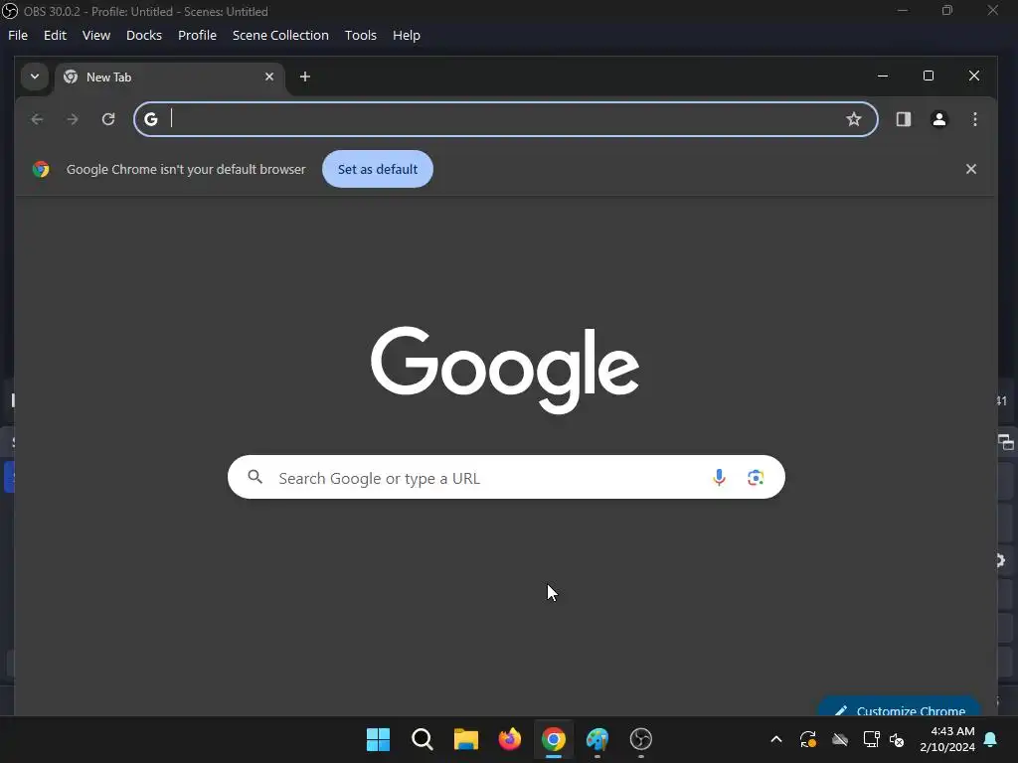
Task: Click the magnifier icon in the Google search box
Action: pos(255,478)
